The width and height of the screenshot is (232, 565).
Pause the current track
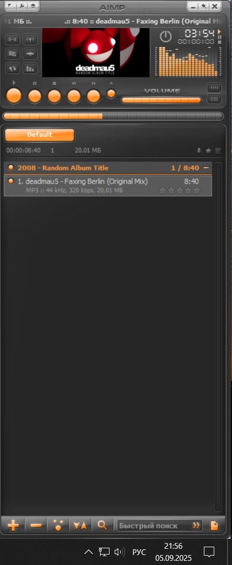[35, 96]
